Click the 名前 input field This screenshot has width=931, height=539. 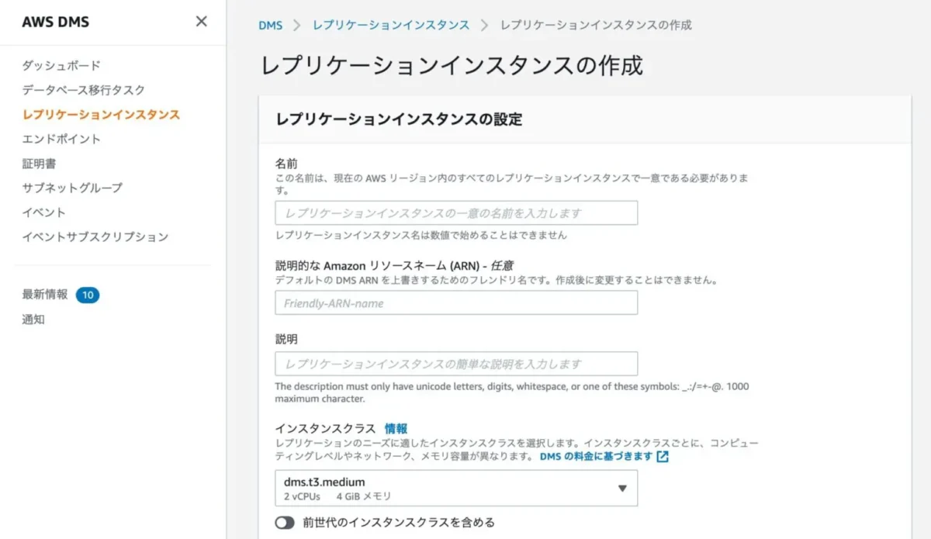tap(455, 212)
